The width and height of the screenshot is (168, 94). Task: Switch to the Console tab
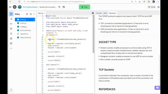click(99, 13)
